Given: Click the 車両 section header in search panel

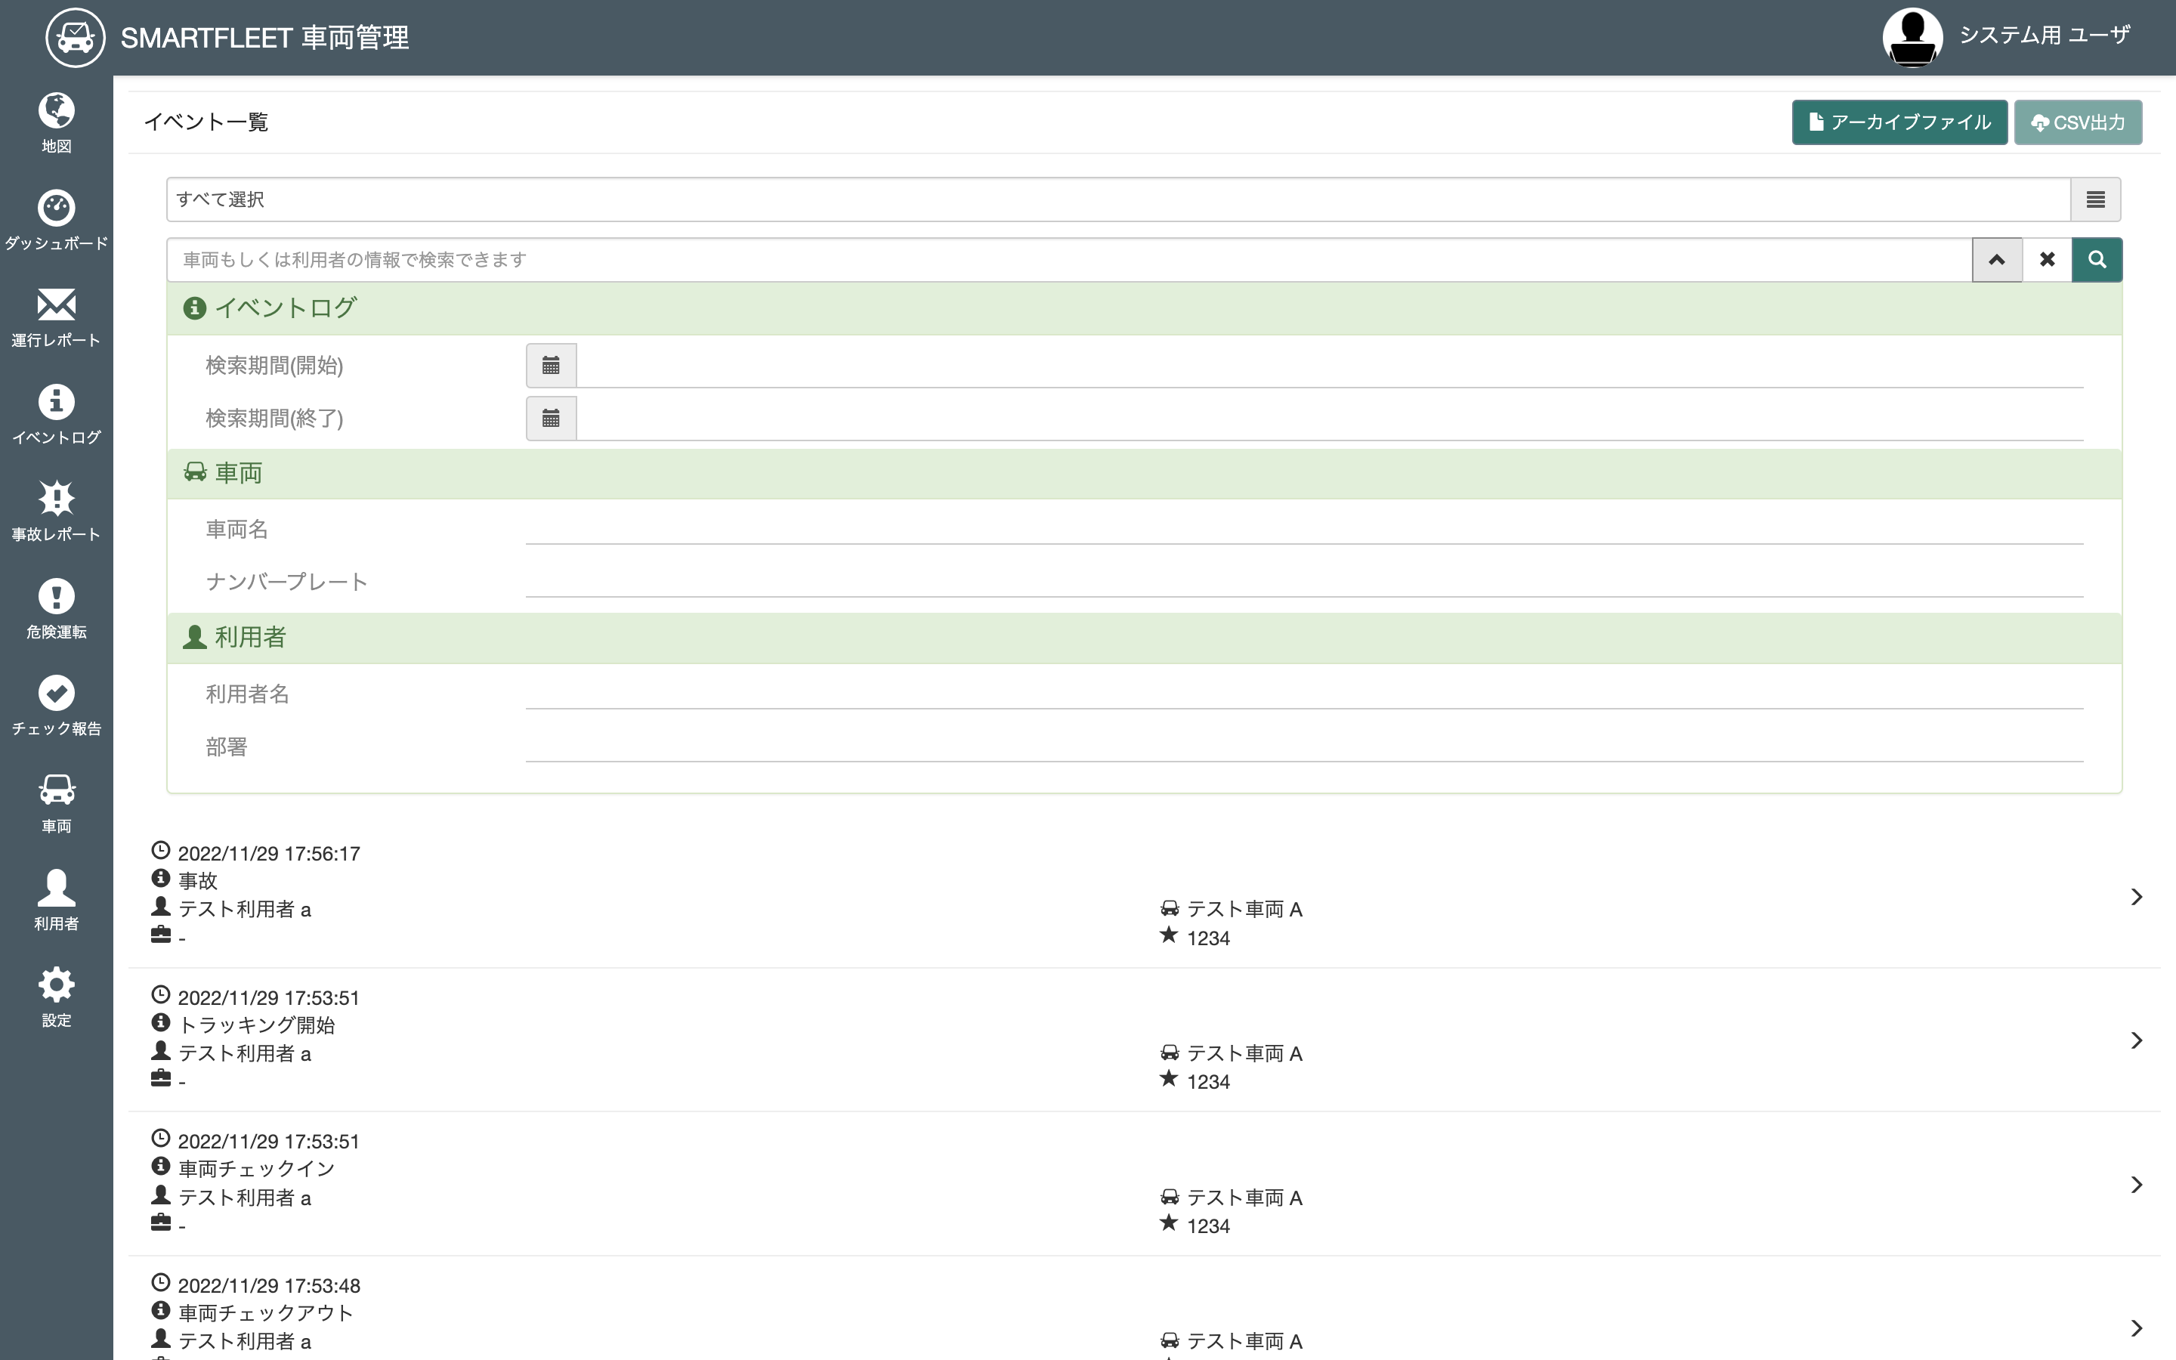Looking at the screenshot, I should click(x=1144, y=473).
